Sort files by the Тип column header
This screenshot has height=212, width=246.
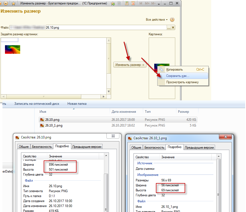pyautogui.click(x=148, y=112)
